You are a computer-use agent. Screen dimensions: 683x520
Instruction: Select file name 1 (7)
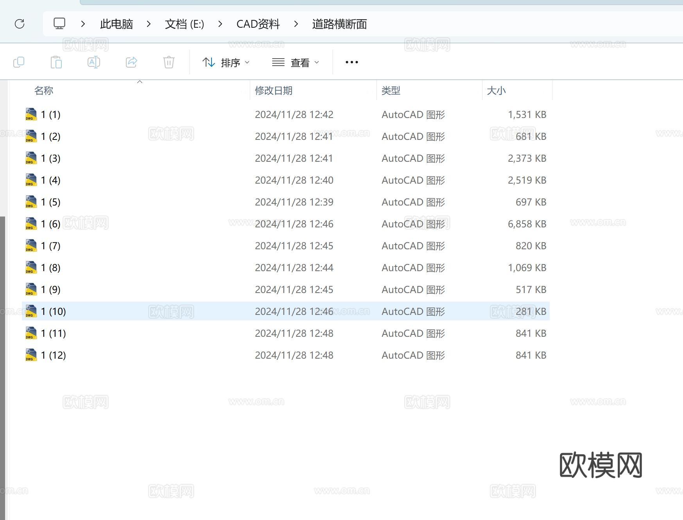51,246
